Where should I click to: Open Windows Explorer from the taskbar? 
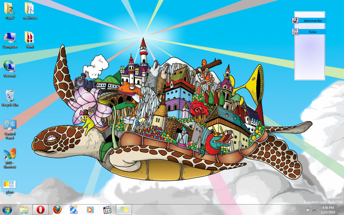click(x=24, y=210)
